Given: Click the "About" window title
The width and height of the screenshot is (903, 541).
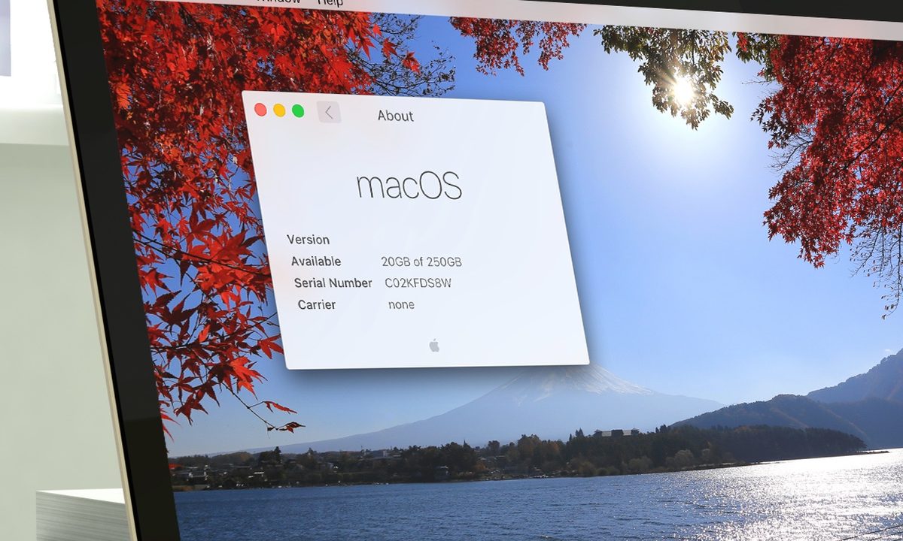Looking at the screenshot, I should point(396,116).
